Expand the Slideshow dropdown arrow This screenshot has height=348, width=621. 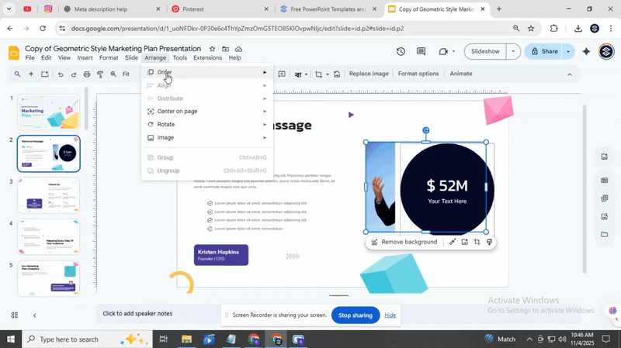512,52
